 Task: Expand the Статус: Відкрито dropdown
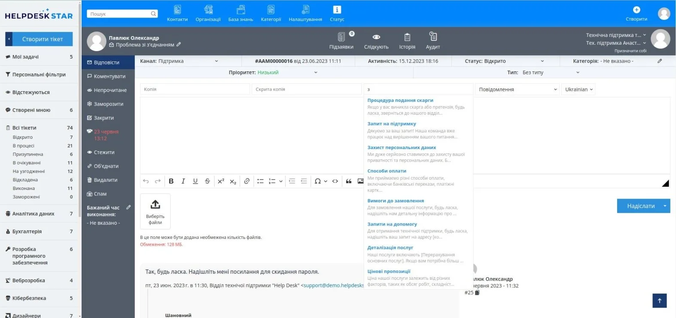[x=505, y=61]
